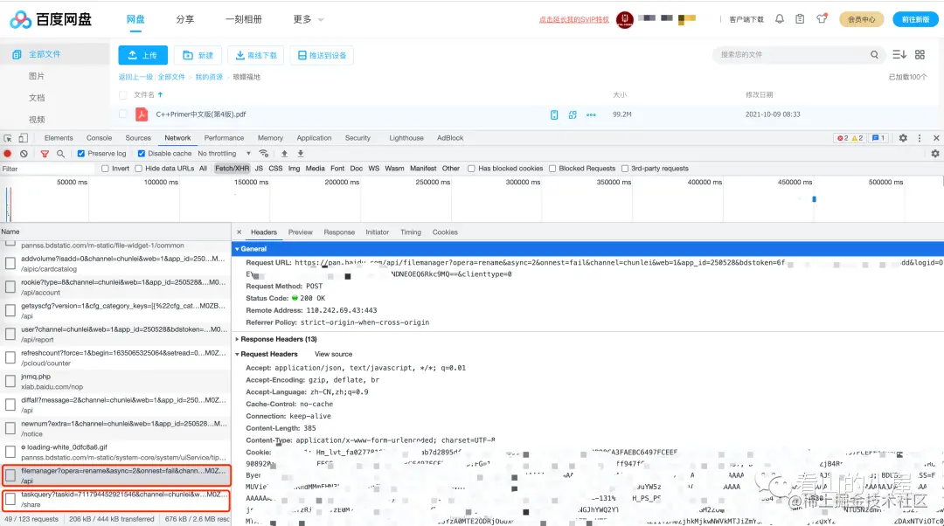The image size is (944, 526).
Task: Open network search magnifier
Action: (x=61, y=154)
